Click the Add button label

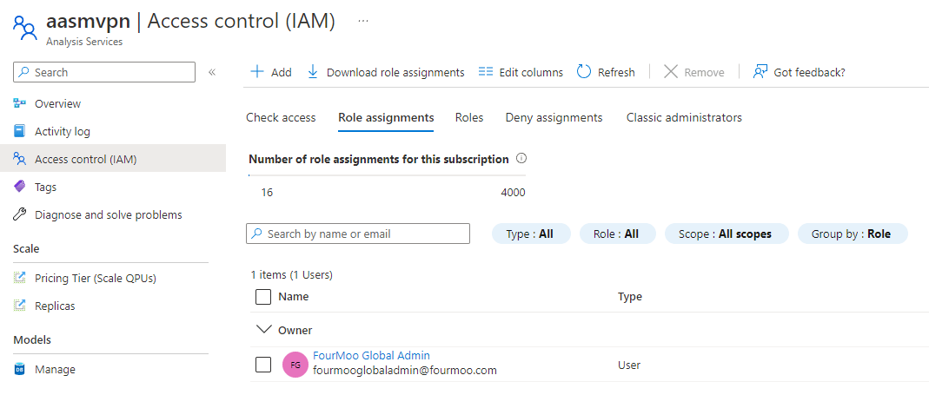pos(282,72)
